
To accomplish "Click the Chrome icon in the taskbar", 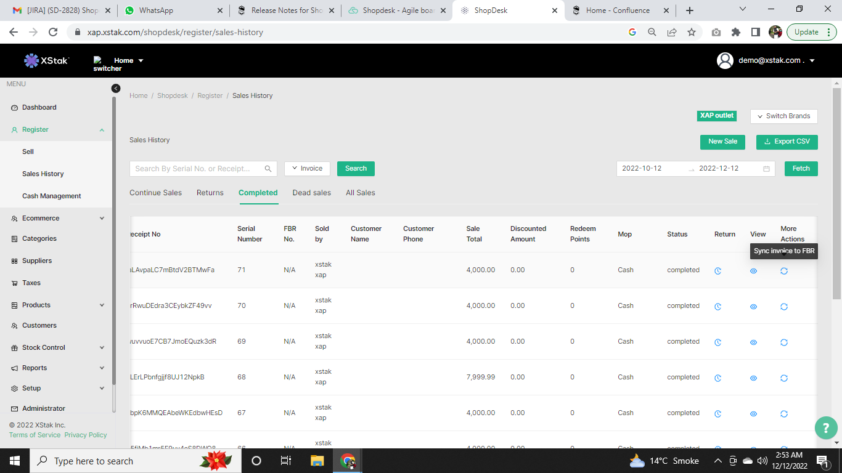I will tap(348, 461).
